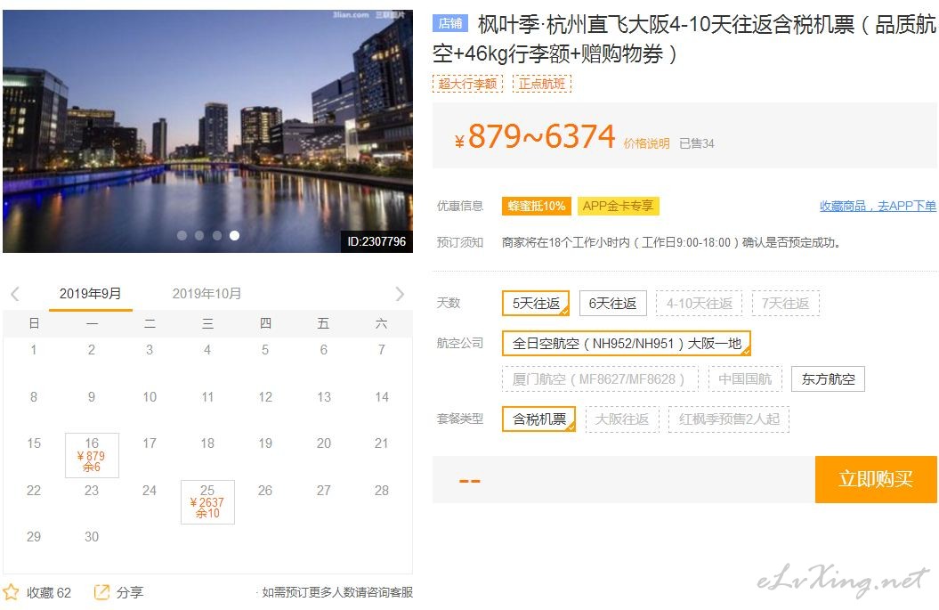
Task: Click the 价格说明 price explanation link
Action: tap(646, 143)
